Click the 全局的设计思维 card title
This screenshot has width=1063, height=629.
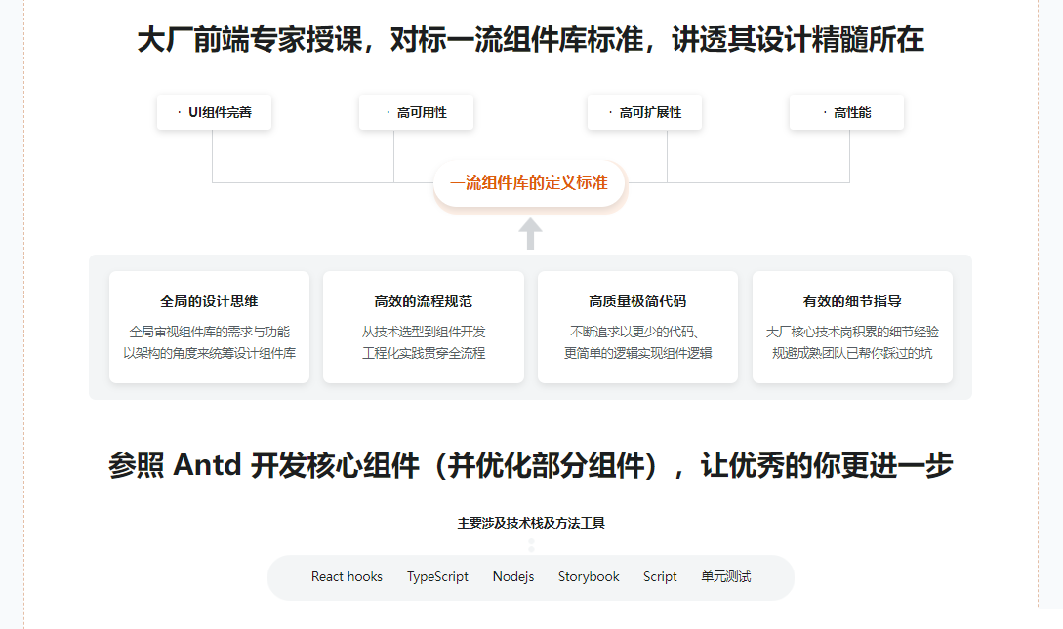(x=209, y=302)
